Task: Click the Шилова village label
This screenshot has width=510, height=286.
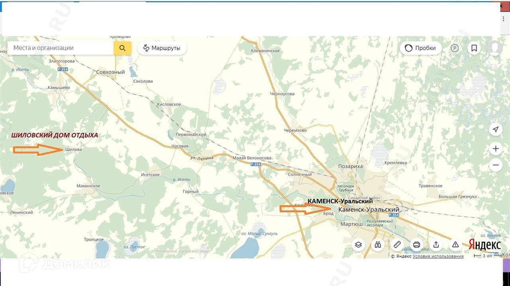Action: tap(73, 150)
